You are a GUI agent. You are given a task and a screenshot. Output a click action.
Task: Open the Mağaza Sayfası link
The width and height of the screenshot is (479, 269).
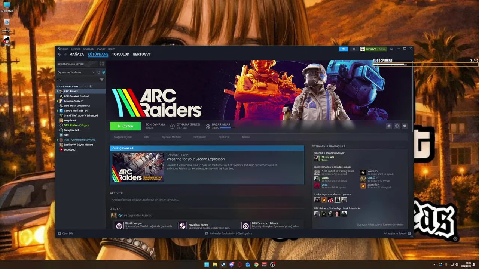123,137
